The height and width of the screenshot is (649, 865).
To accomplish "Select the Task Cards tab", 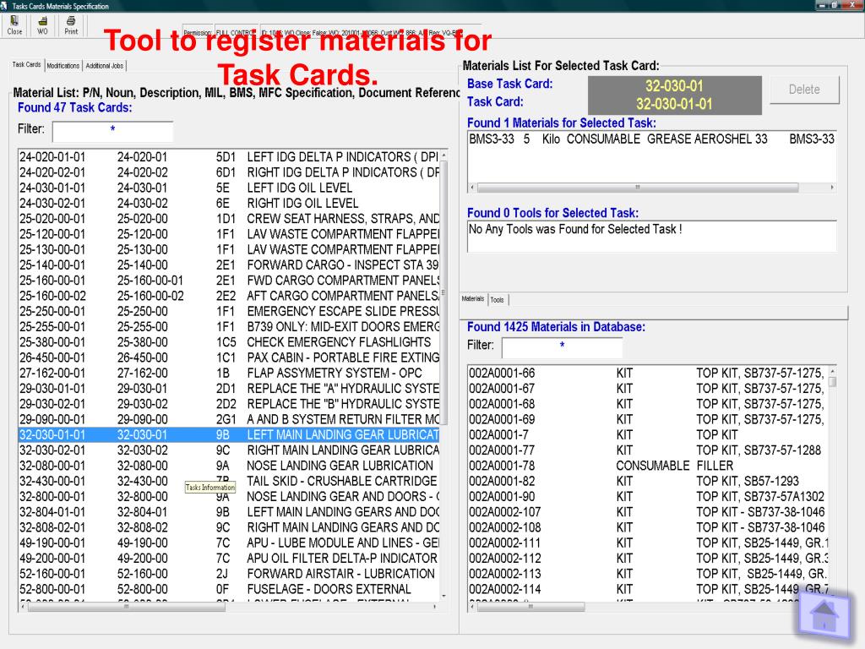I will click(x=26, y=64).
